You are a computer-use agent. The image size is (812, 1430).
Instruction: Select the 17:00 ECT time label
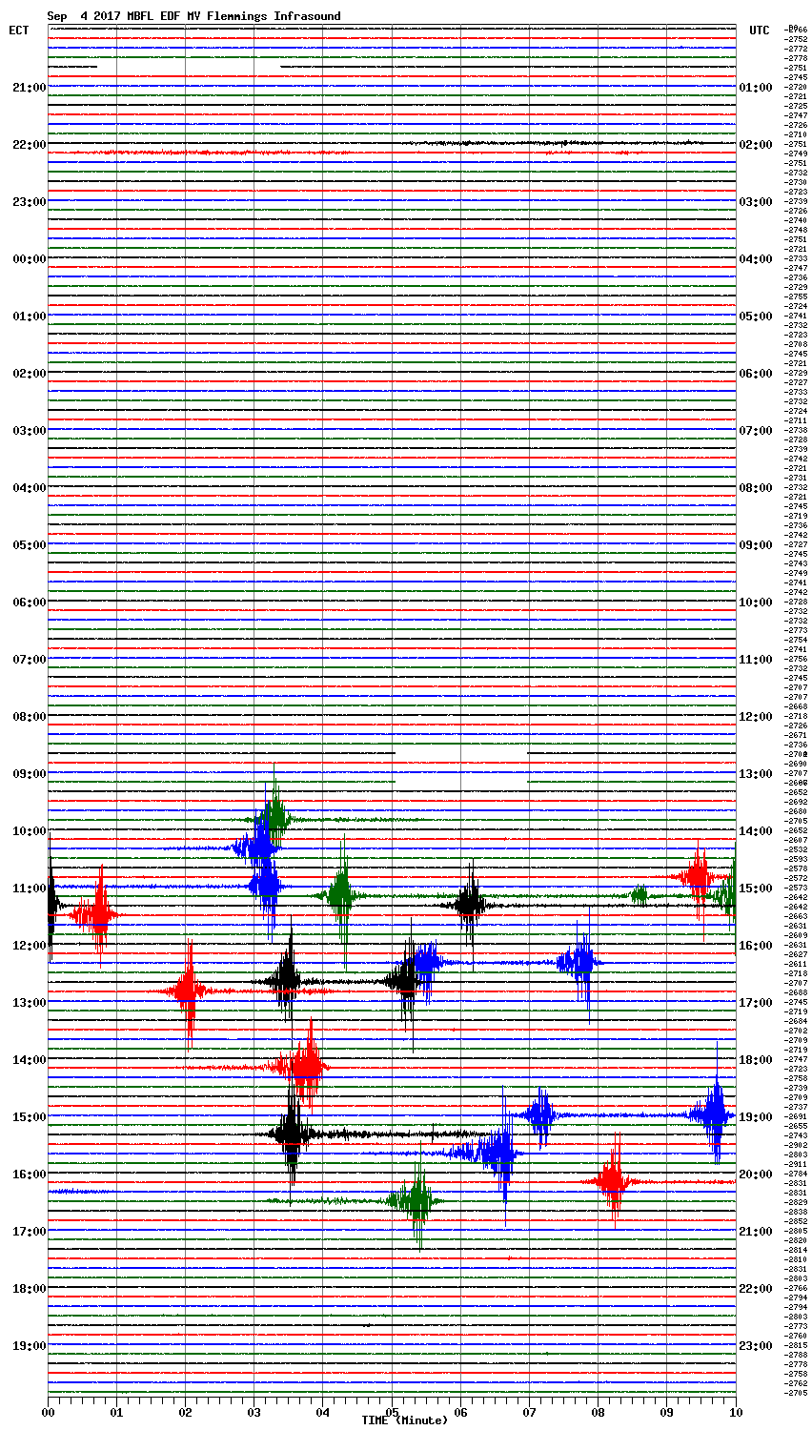(29, 1232)
